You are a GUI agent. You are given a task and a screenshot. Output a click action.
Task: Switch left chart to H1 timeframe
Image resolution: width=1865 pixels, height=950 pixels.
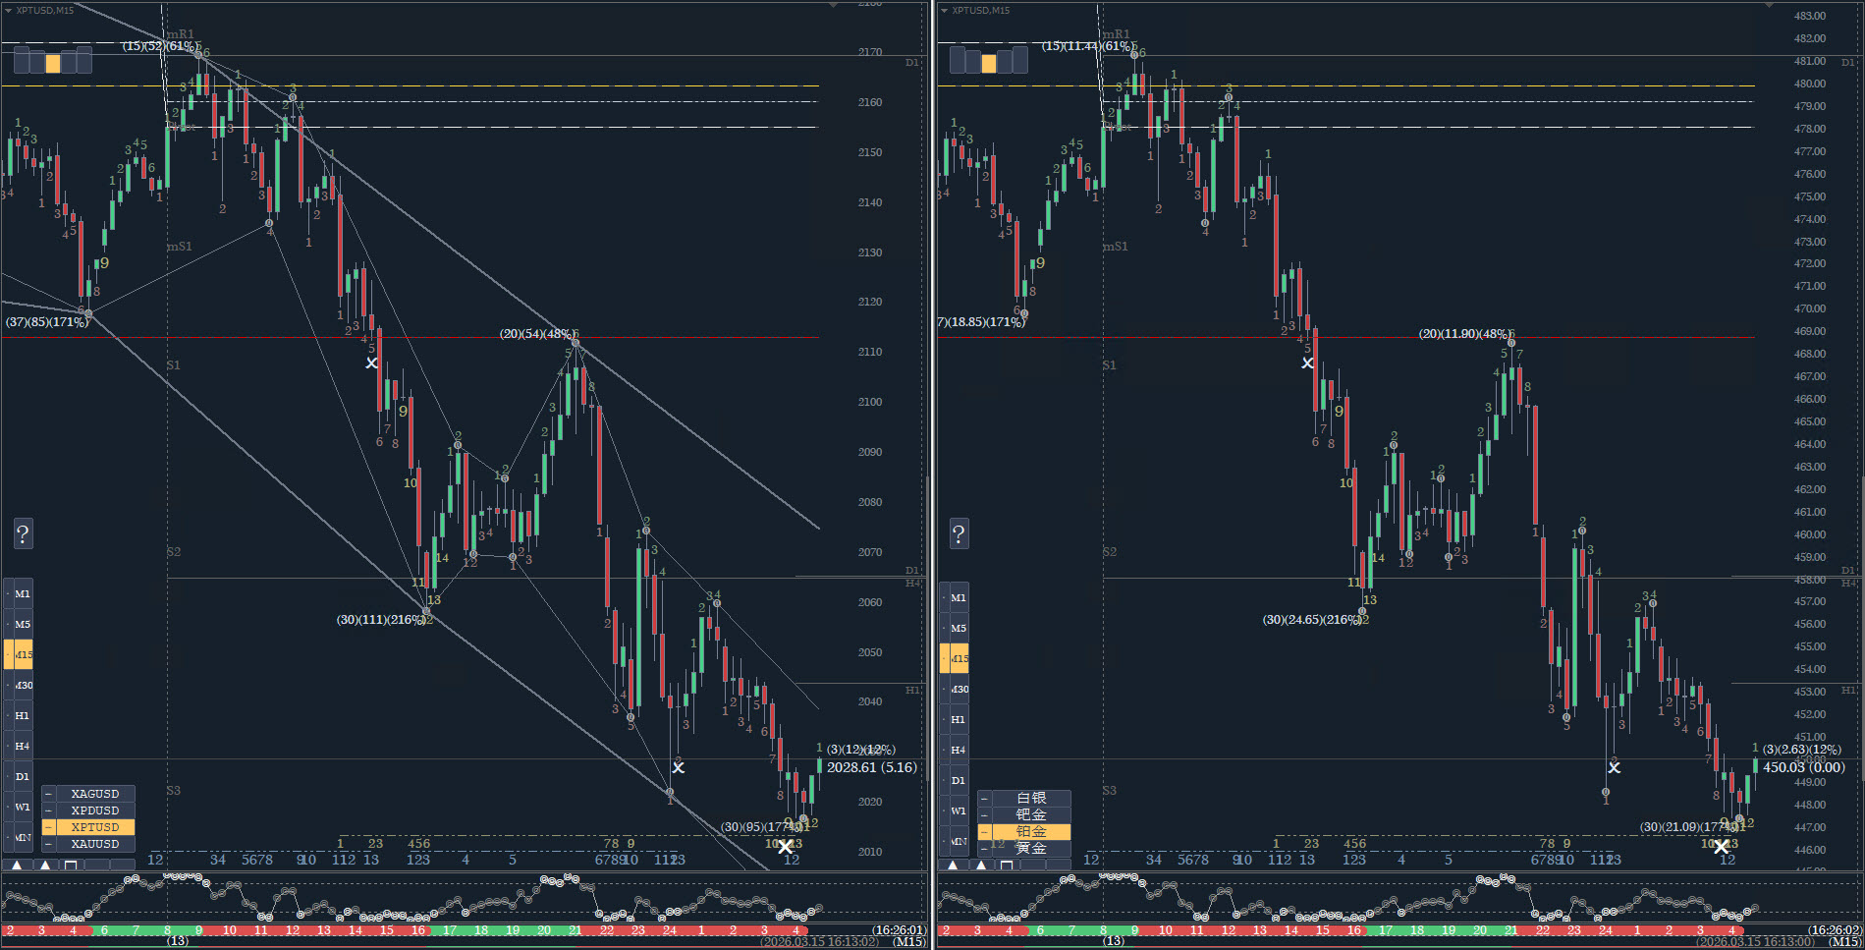pos(23,715)
